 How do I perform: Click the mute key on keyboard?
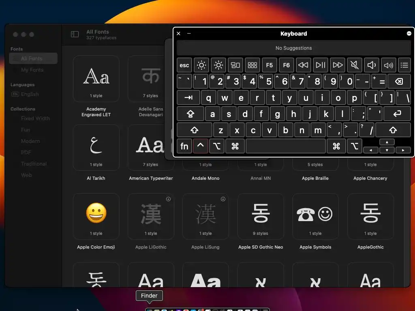click(x=354, y=65)
